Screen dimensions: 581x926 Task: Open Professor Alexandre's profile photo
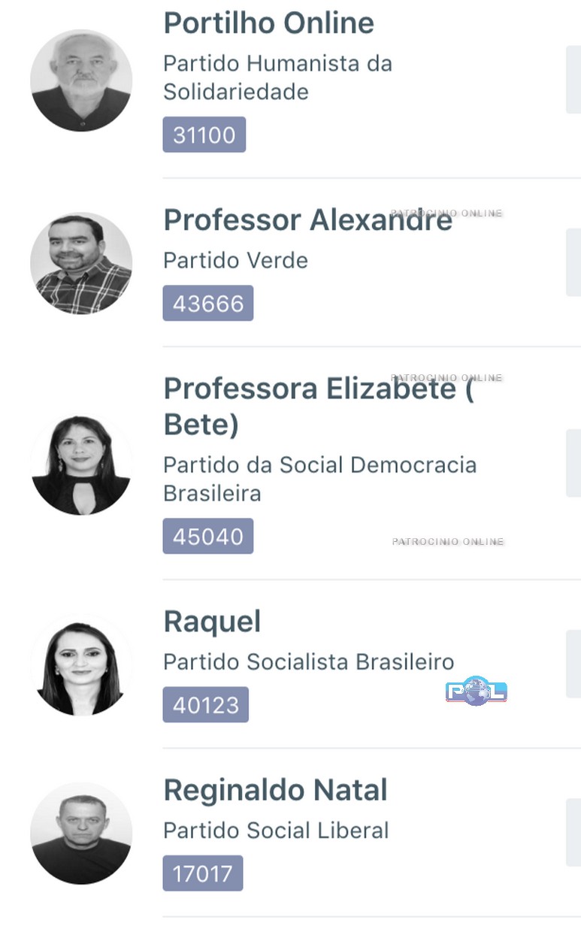(81, 263)
